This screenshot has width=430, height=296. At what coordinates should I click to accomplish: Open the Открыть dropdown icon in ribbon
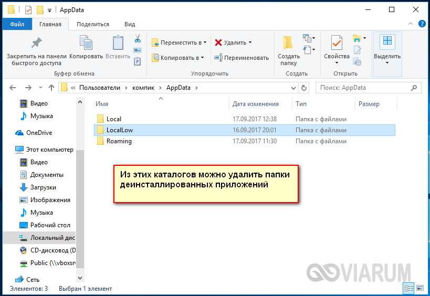(359, 38)
